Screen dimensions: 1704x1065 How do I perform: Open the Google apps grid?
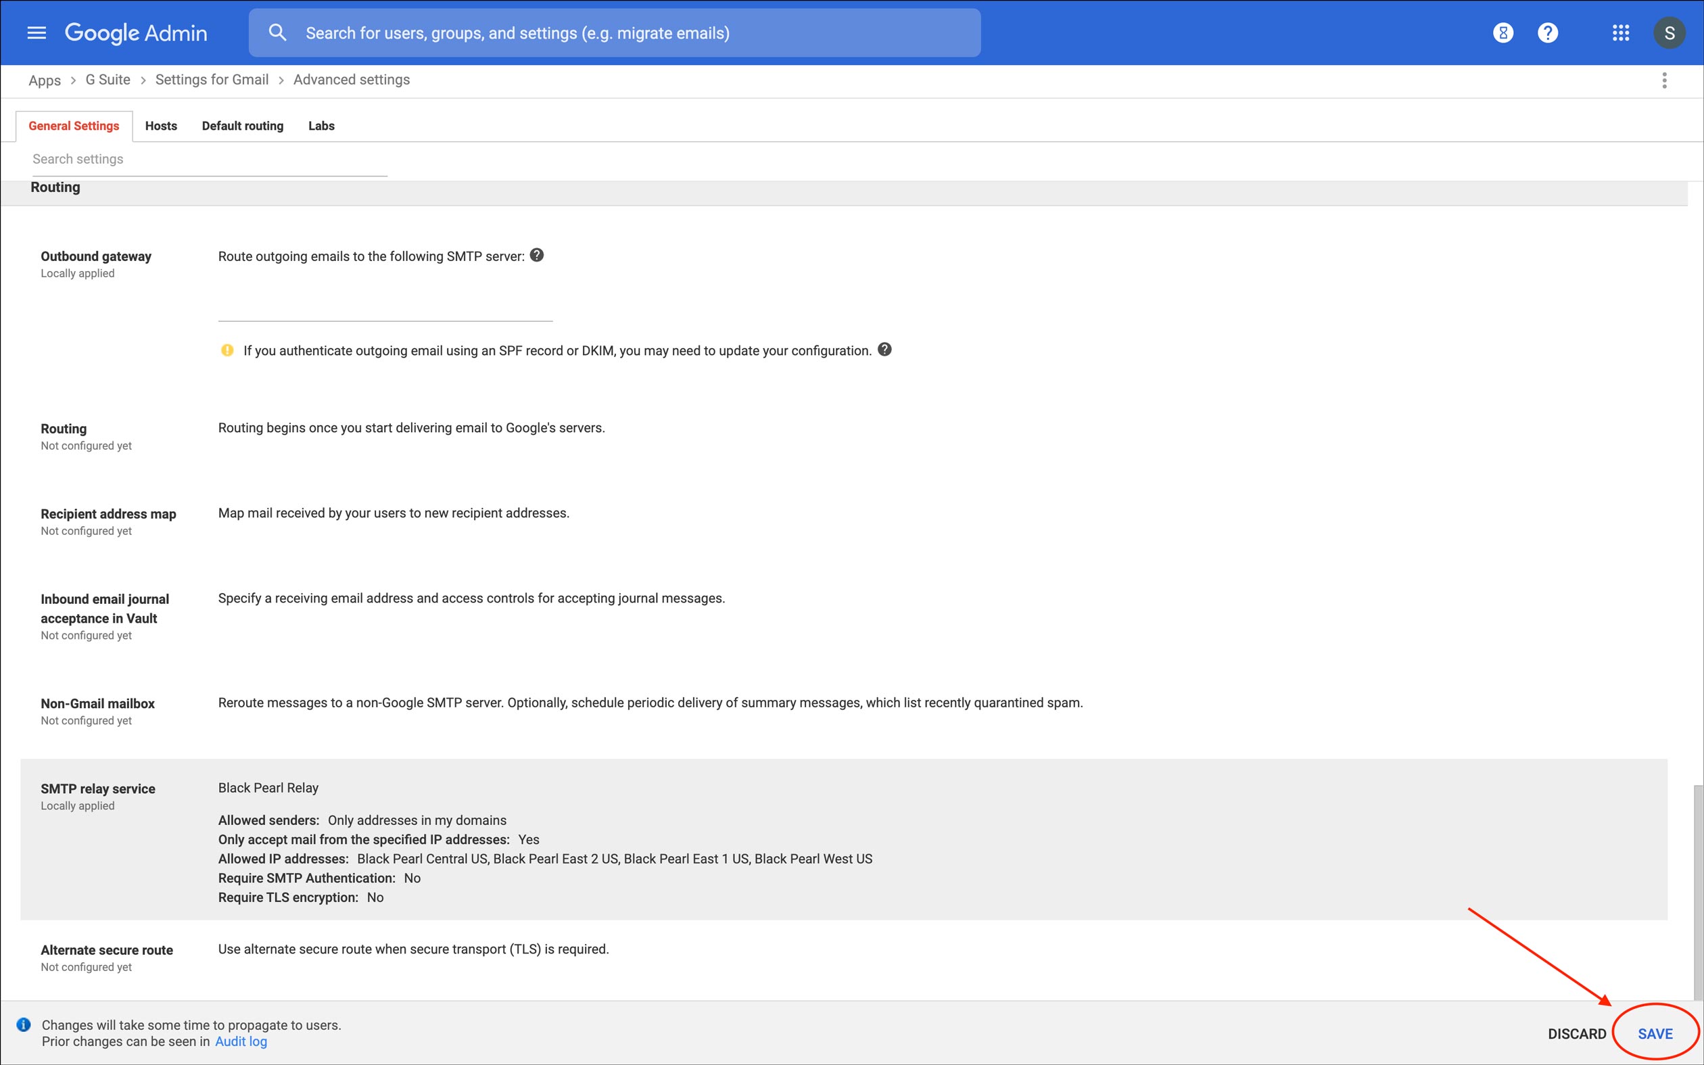(1620, 33)
